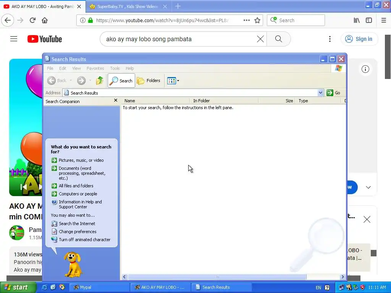Open the YouTube guide hamburger menu
The image size is (391, 293).
coord(14,39)
